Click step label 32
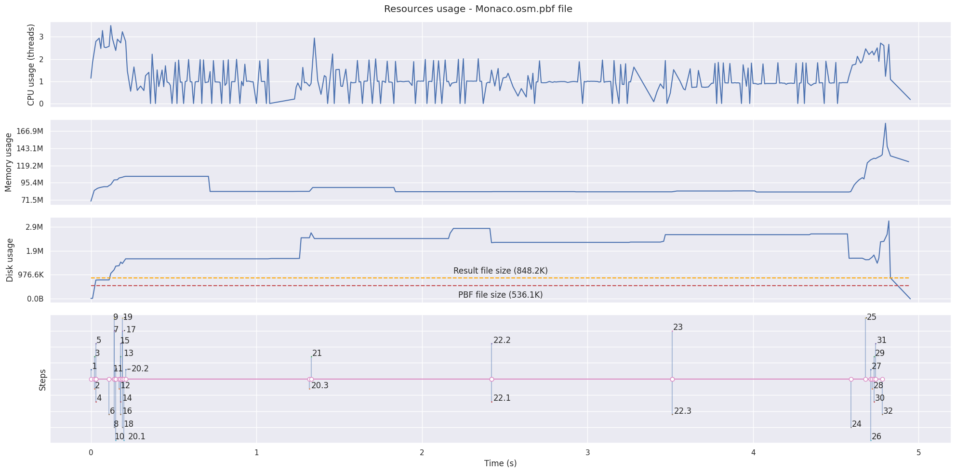Viewport: 956px width, 473px height. point(888,411)
